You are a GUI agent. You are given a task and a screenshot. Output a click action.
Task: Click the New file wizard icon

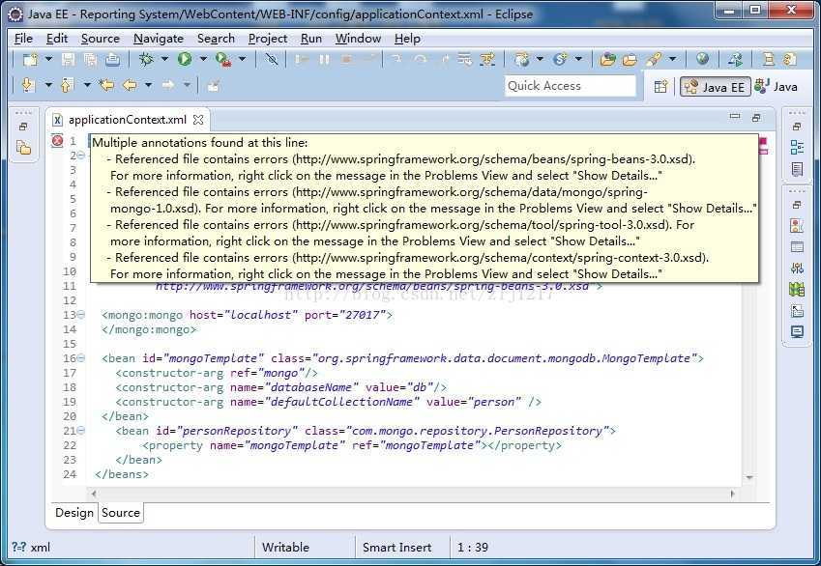[30, 59]
